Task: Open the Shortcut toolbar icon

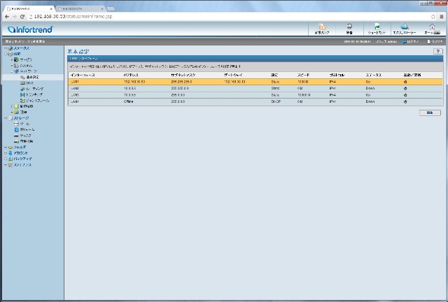Action: click(377, 29)
